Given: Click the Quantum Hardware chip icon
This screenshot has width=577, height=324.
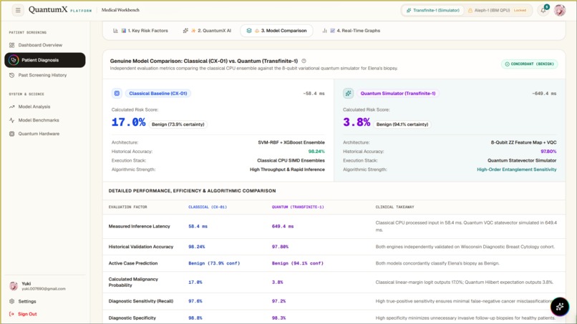Looking at the screenshot, I should click(x=11, y=134).
